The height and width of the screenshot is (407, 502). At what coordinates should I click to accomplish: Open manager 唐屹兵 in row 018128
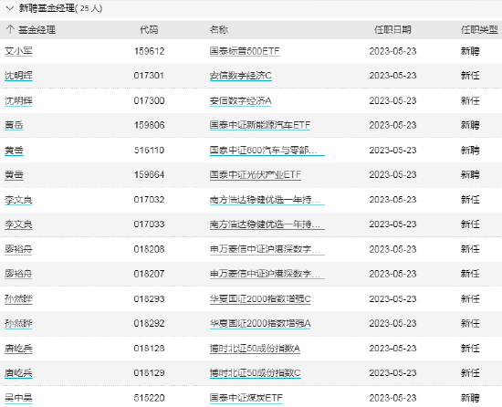pos(18,348)
